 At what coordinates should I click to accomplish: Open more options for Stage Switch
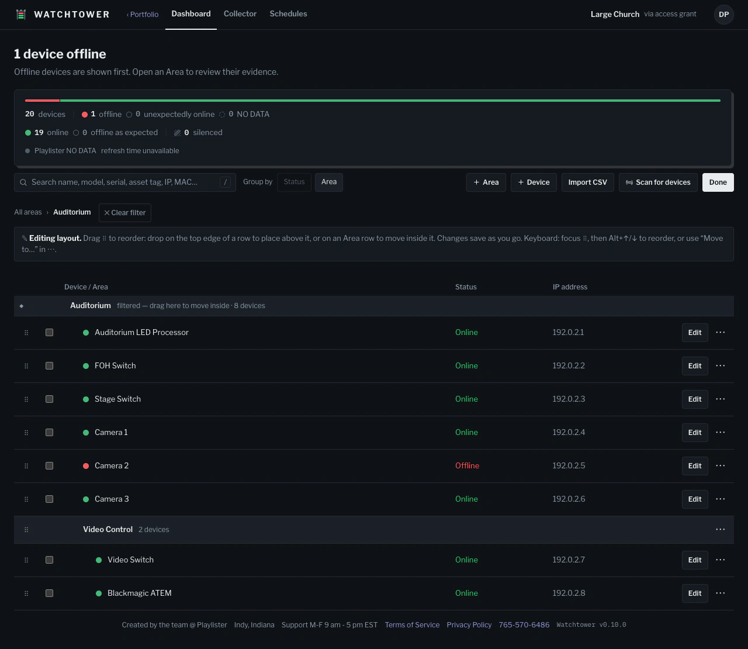(721, 399)
